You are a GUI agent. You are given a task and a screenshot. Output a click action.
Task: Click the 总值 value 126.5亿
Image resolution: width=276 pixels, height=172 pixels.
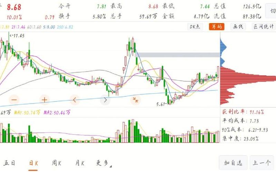point(252,7)
